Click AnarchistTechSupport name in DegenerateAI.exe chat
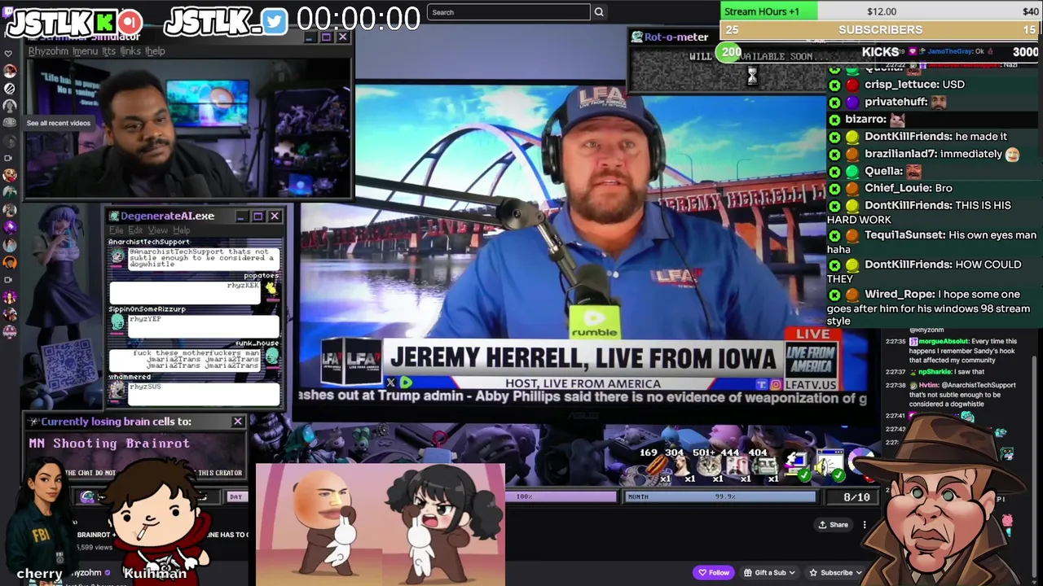 click(x=149, y=242)
